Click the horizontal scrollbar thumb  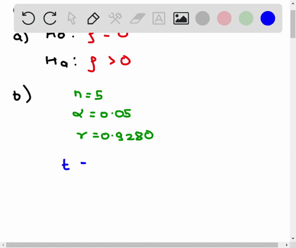click(x=142, y=245)
